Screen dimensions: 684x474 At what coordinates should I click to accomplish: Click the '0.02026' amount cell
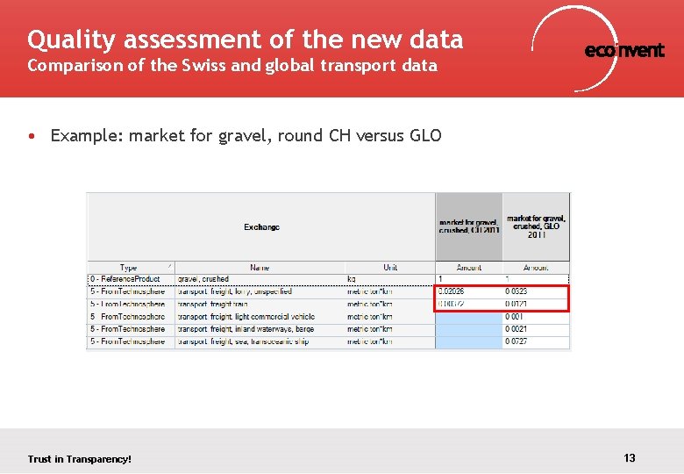pos(469,291)
